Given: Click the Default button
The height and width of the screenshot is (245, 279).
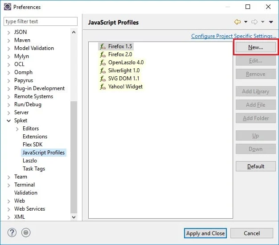Looking at the screenshot, I should 256,166.
